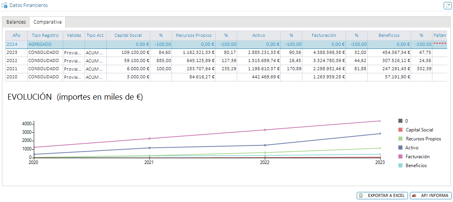
Task: Select the 2023 CONSOLIDADO row
Action: [43, 52]
